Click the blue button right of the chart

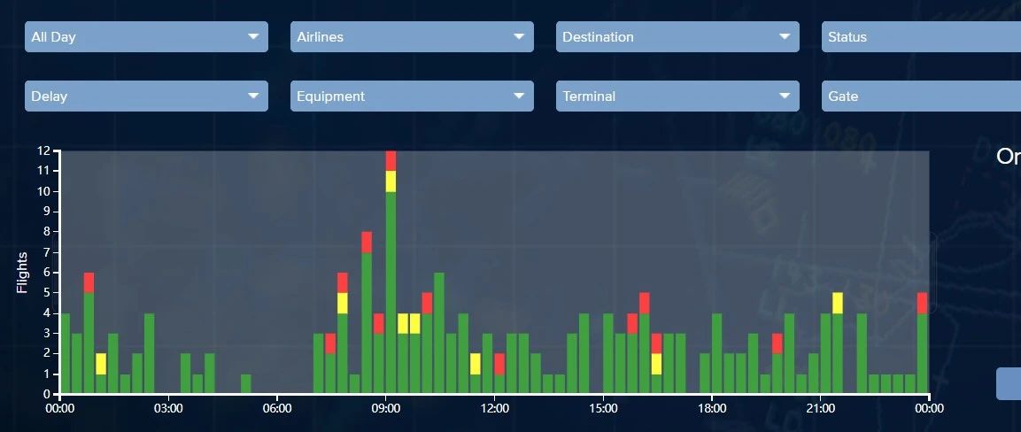click(1009, 384)
